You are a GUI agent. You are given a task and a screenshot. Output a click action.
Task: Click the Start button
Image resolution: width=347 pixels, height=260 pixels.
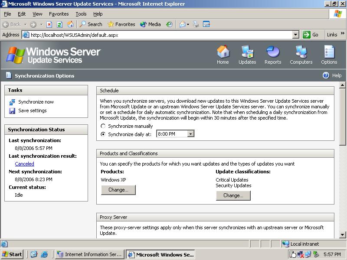point(12,254)
